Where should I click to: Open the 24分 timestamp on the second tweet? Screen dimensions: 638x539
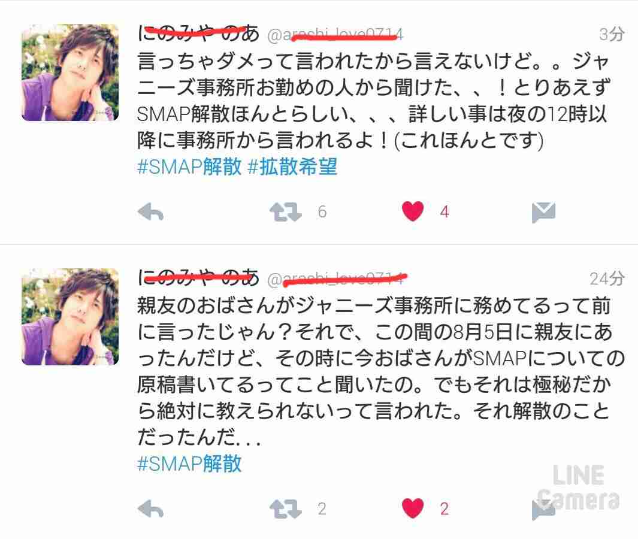click(x=607, y=278)
